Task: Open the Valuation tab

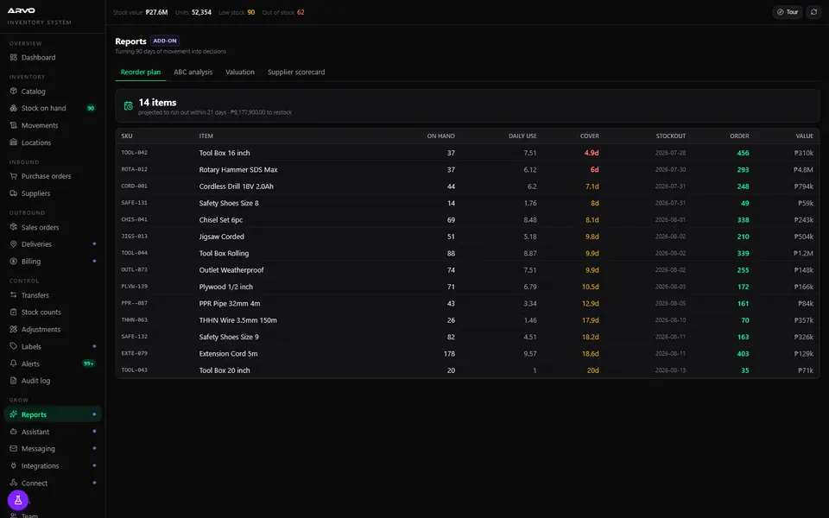Action: click(x=240, y=72)
